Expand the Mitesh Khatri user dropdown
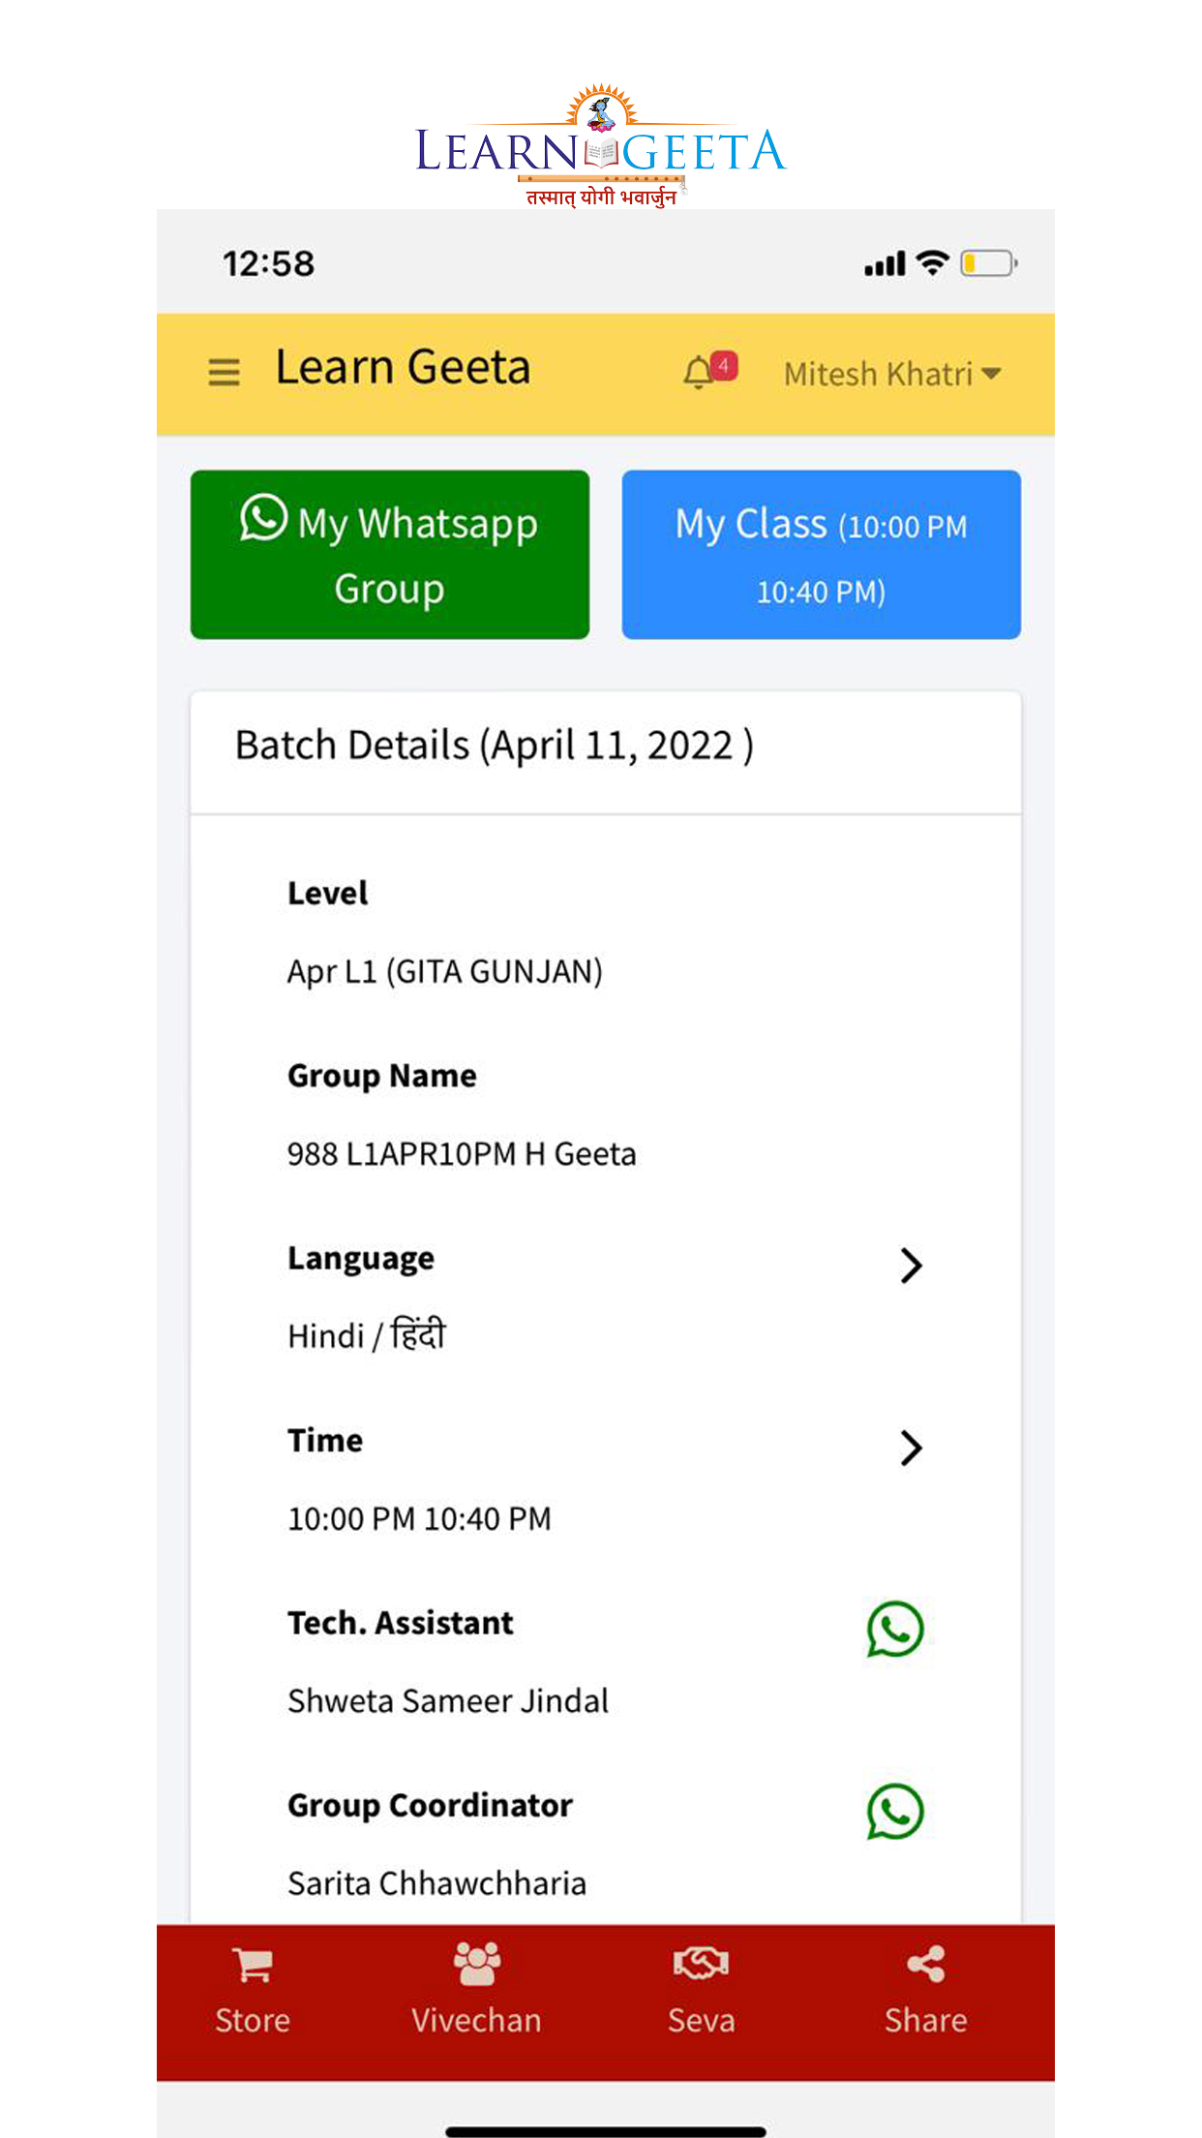Screen dimensions: 1202x2138 click(892, 374)
